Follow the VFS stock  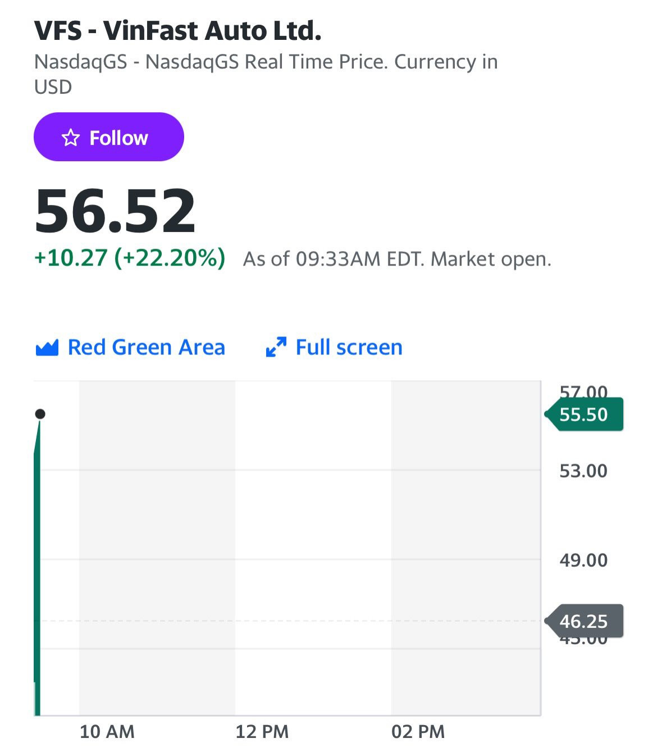point(109,137)
